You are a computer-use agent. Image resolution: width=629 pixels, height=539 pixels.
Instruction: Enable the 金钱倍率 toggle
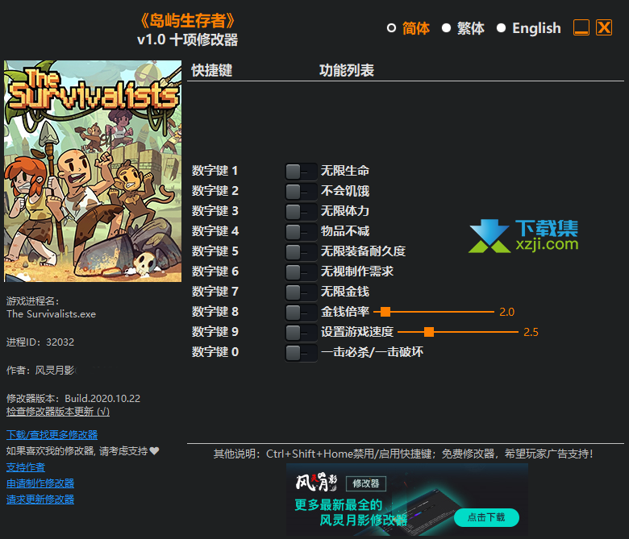tap(301, 312)
